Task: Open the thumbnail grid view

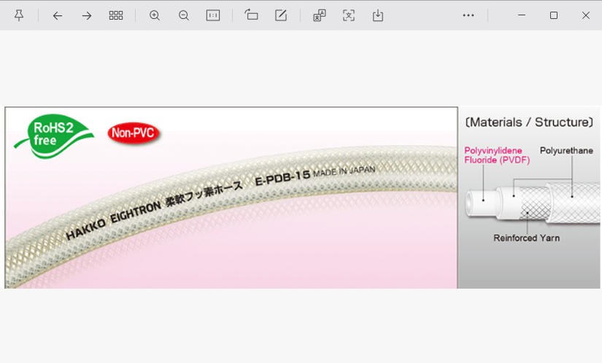Action: click(116, 15)
